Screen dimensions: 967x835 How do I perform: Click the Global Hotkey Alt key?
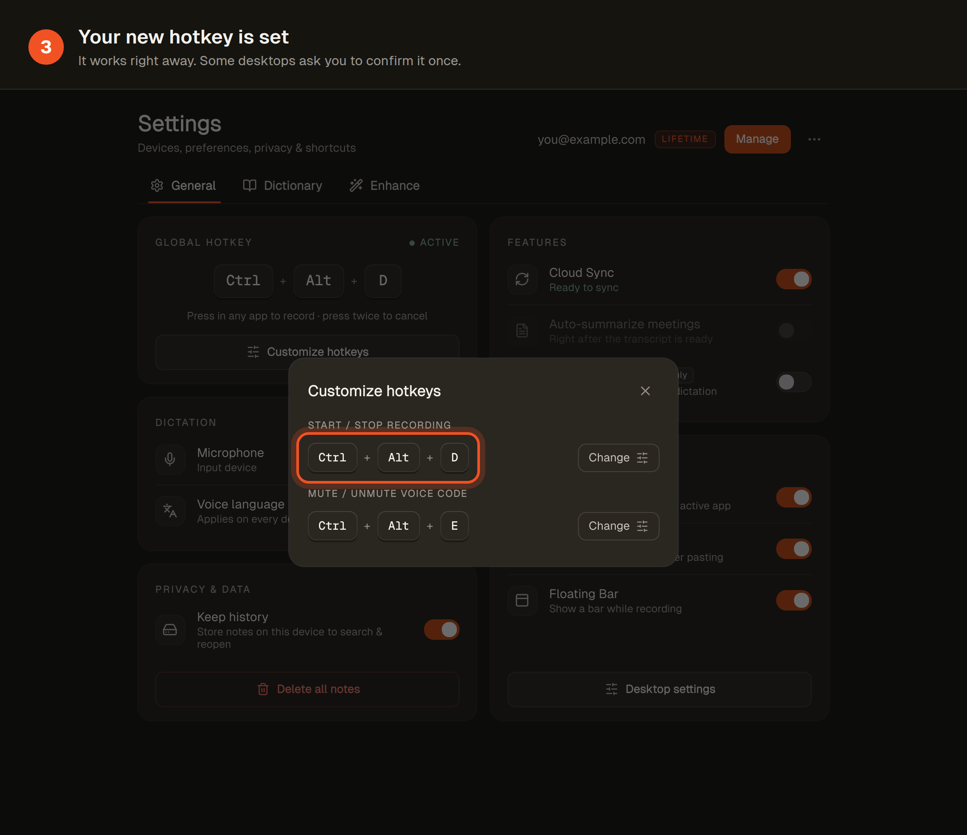click(x=319, y=280)
